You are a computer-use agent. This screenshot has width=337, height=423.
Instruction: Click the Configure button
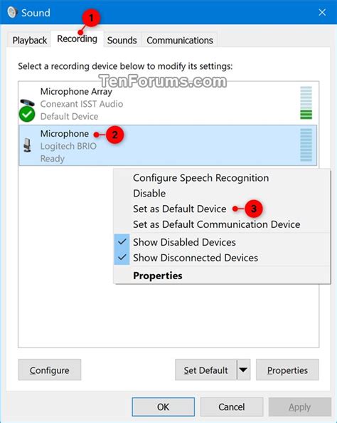coord(50,370)
